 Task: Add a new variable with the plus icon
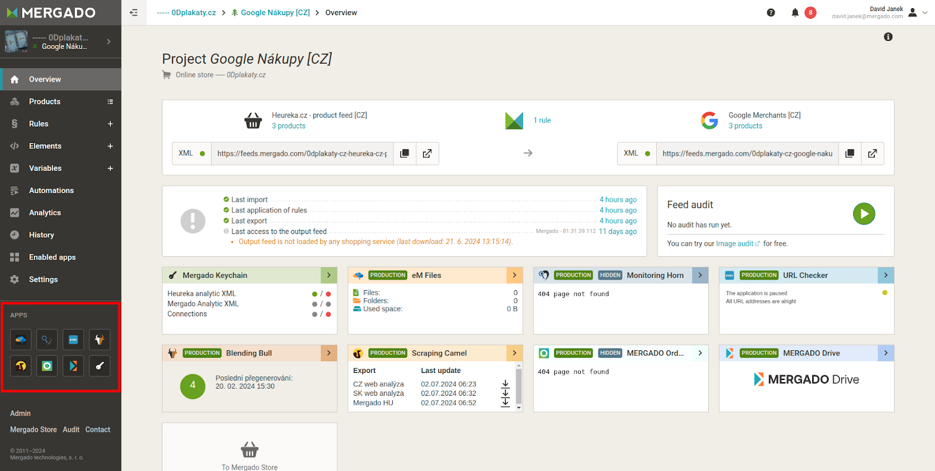pos(110,168)
